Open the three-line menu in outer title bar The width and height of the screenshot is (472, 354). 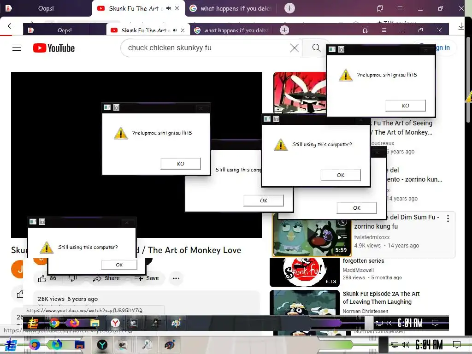point(400,8)
